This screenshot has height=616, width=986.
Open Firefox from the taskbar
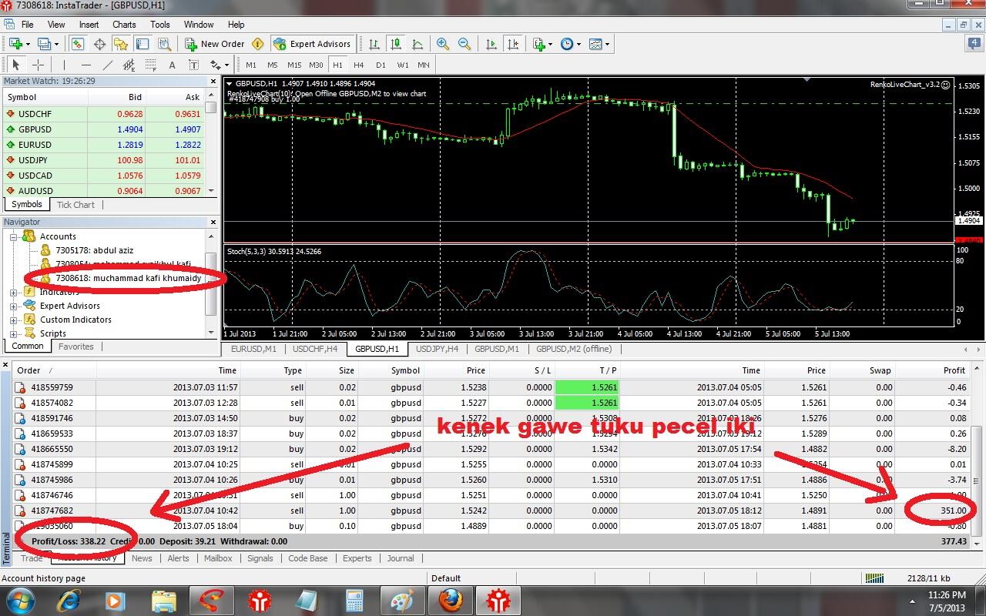pyautogui.click(x=451, y=601)
